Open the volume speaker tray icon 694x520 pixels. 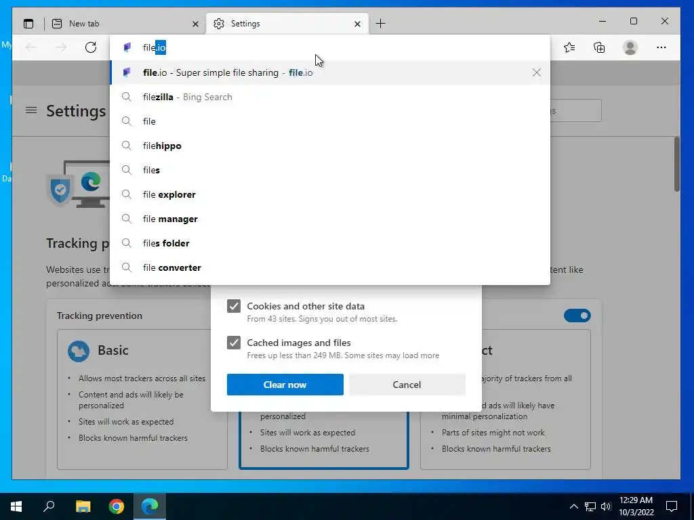[606, 506]
